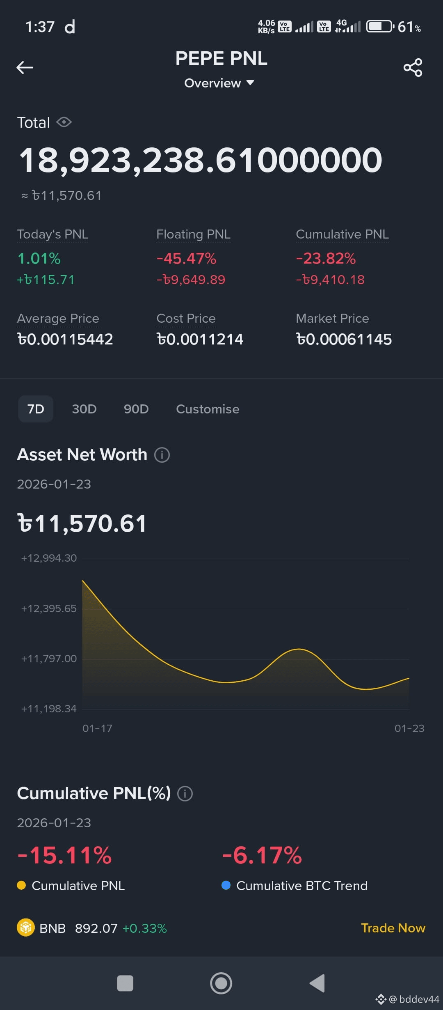Image resolution: width=443 pixels, height=1010 pixels.
Task: Tap the battery indicator in the status bar
Action: click(x=380, y=27)
